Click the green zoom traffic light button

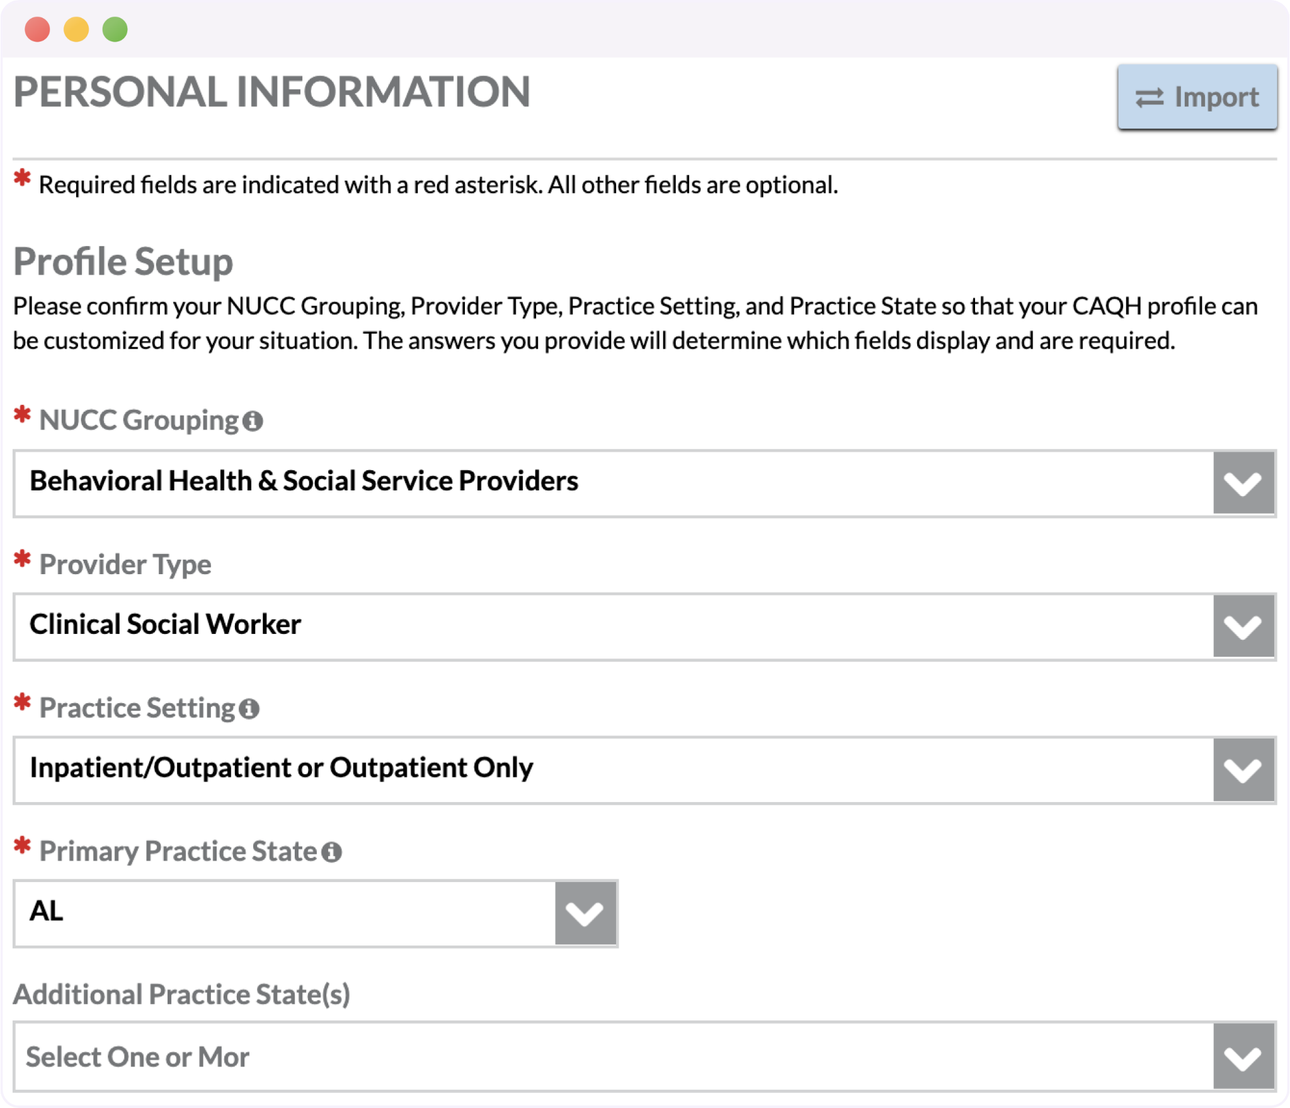pyautogui.click(x=114, y=29)
